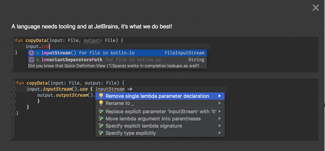
Task: Click the FileInputStream return type text
Action: [x=185, y=53]
